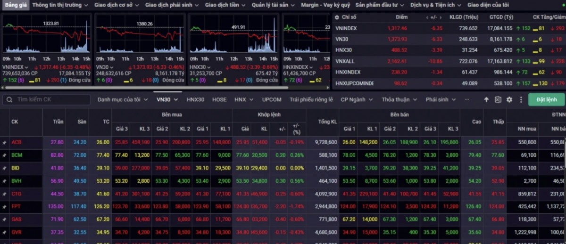Click the Đặt lệnh button
Viewport: 566px width, 244px height.
(x=546, y=100)
